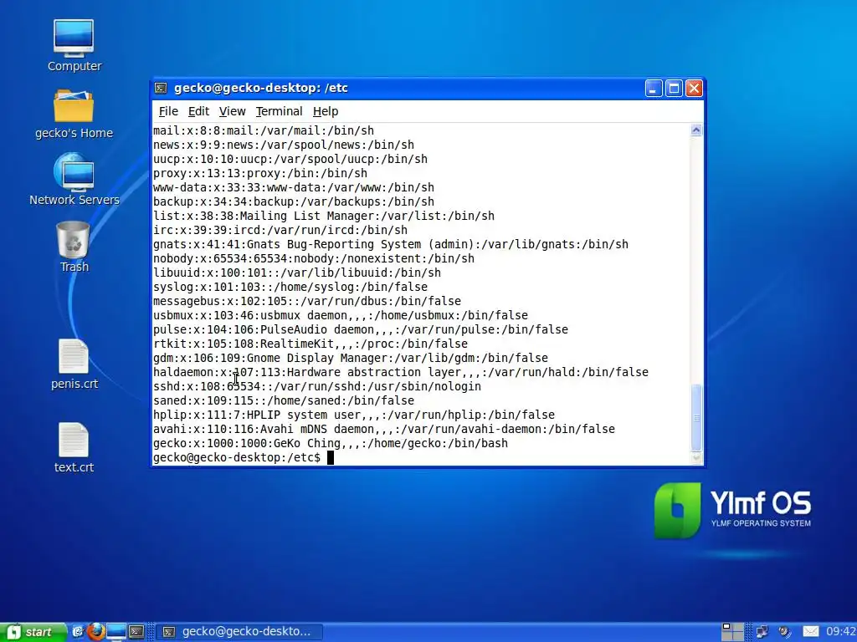Select the Trash desktop icon

tap(74, 247)
